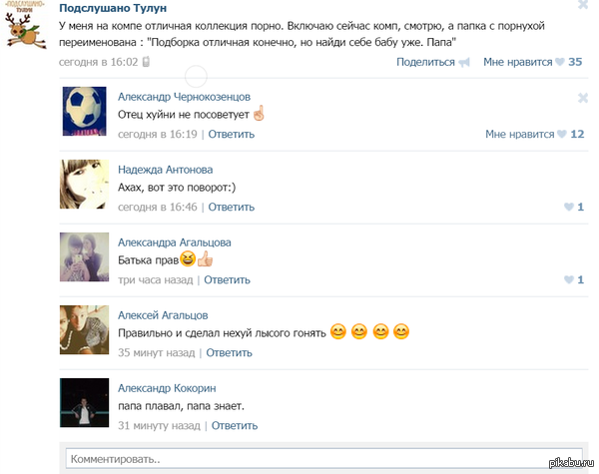The image size is (599, 474).
Task: Open Александра Агальцова's profile name link
Action: (x=175, y=242)
